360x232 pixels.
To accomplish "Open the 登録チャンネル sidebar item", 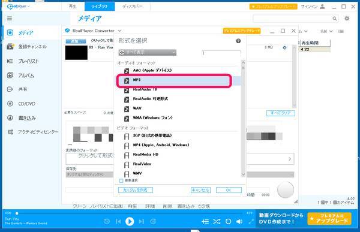I will point(32,47).
